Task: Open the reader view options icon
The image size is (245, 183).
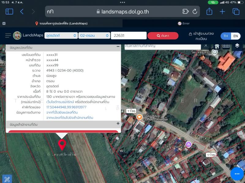Action: (x=186, y=12)
